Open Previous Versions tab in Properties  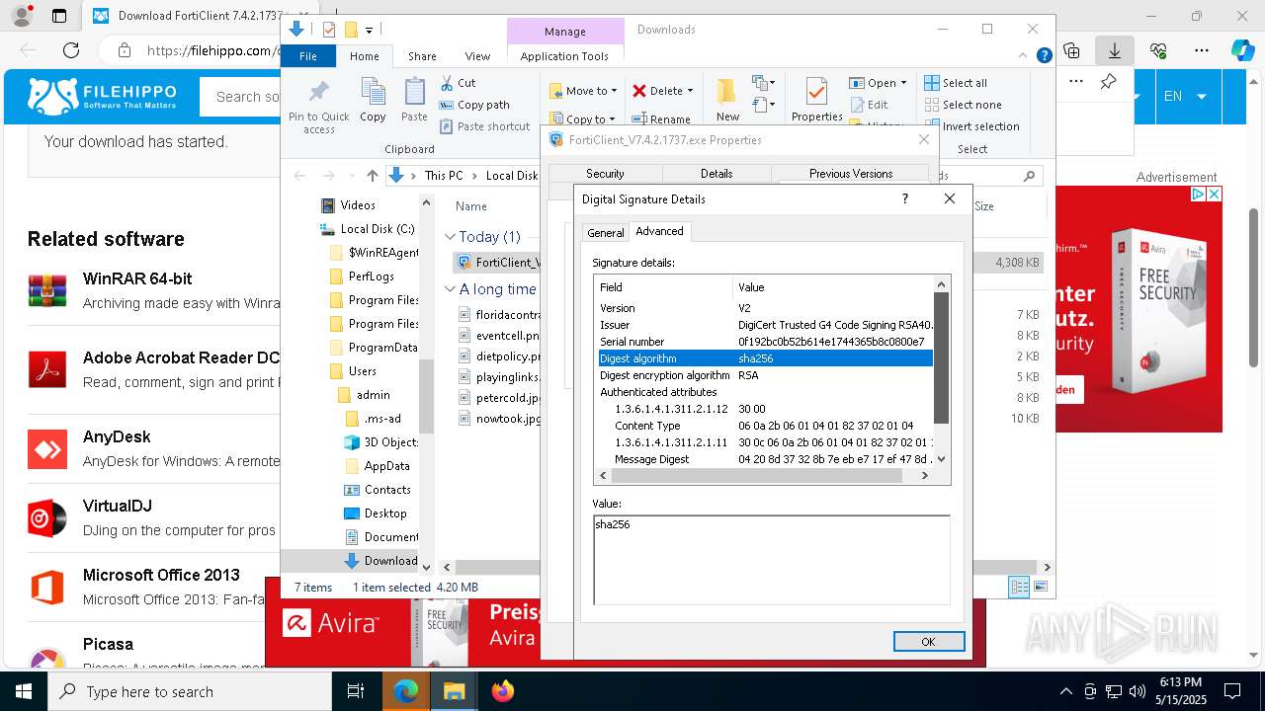click(851, 174)
